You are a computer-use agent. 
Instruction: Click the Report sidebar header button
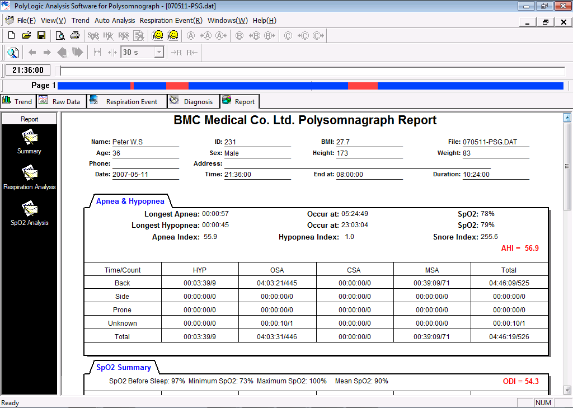29,119
